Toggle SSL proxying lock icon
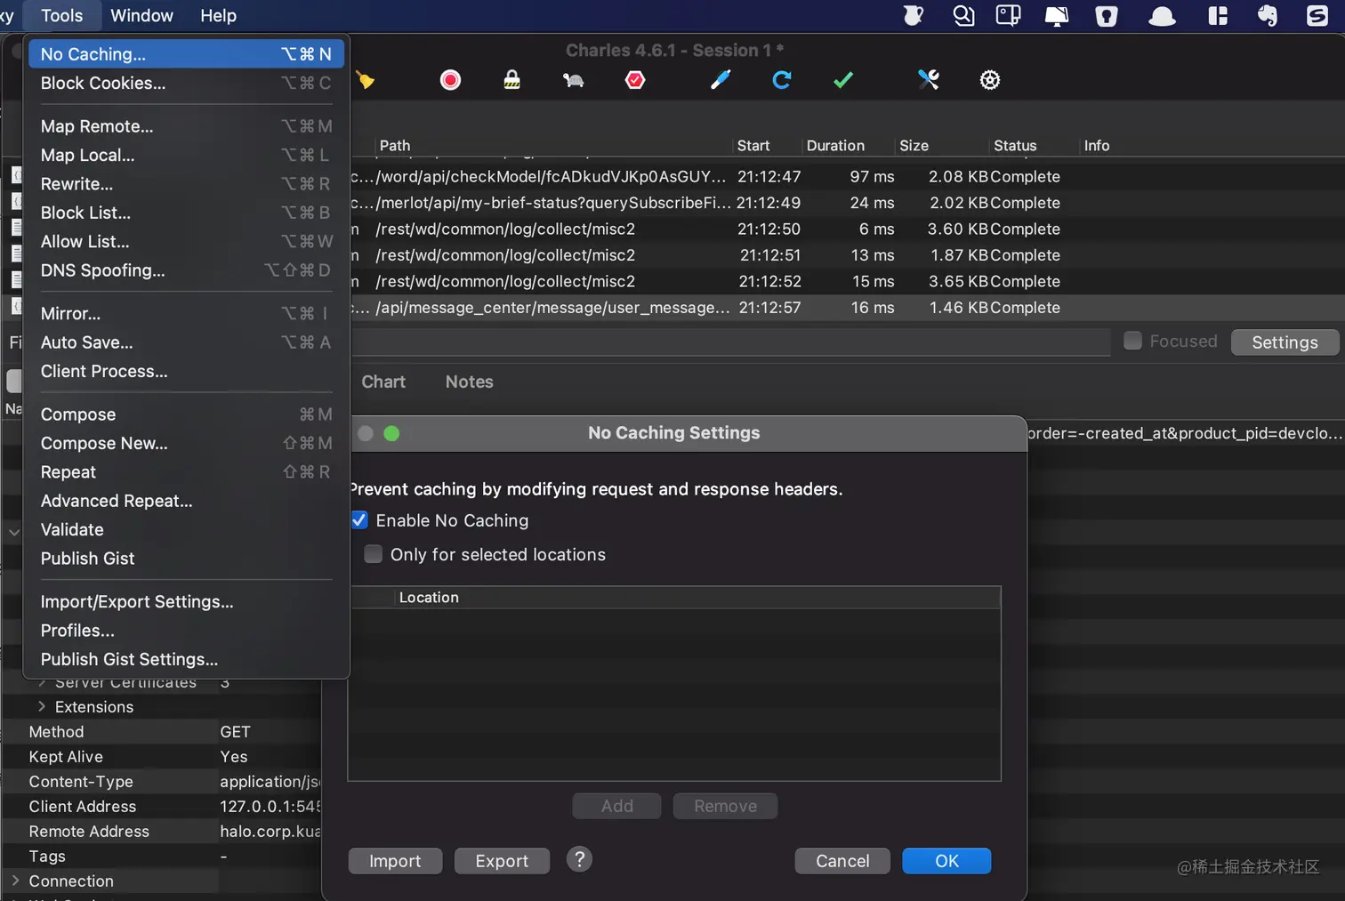1345x901 pixels. coord(512,80)
